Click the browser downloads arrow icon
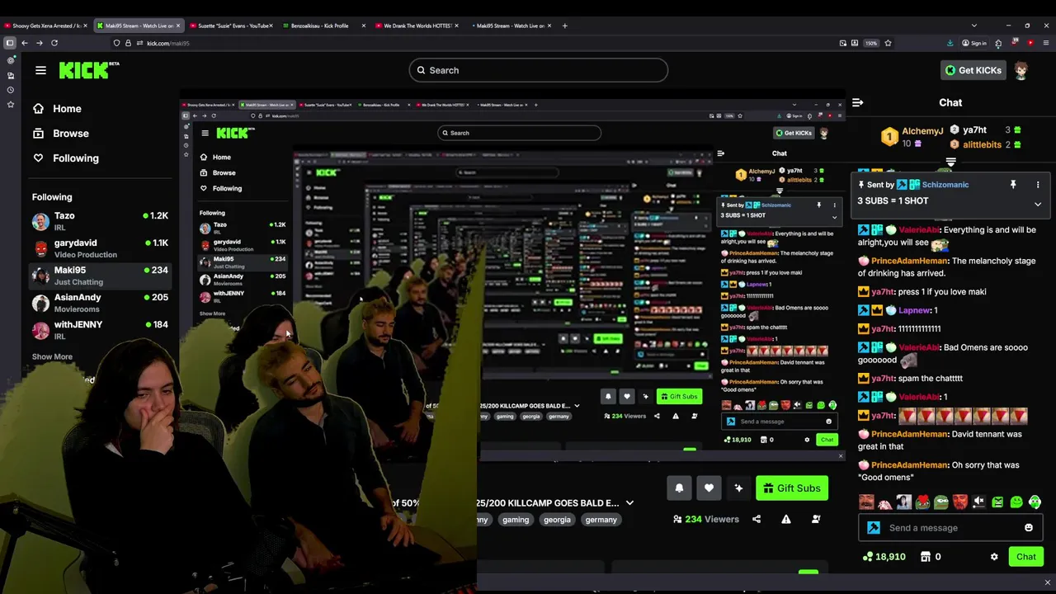 coord(950,43)
